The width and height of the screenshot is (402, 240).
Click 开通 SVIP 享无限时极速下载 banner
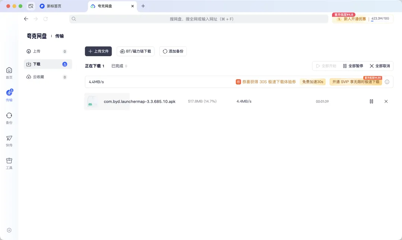355,82
